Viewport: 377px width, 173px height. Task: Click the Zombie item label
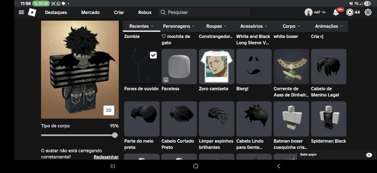tap(132, 37)
